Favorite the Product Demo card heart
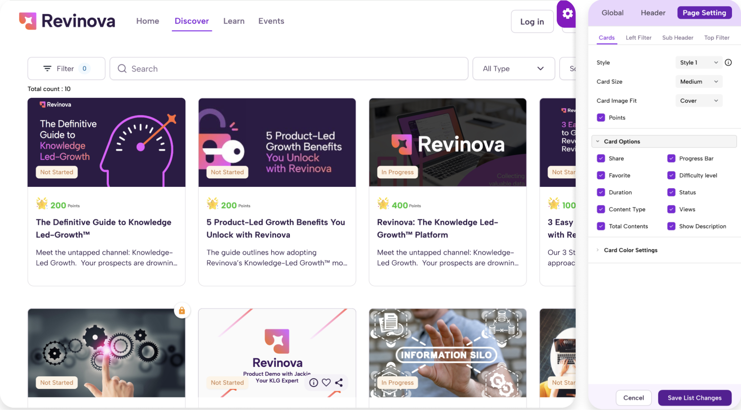 (x=326, y=382)
